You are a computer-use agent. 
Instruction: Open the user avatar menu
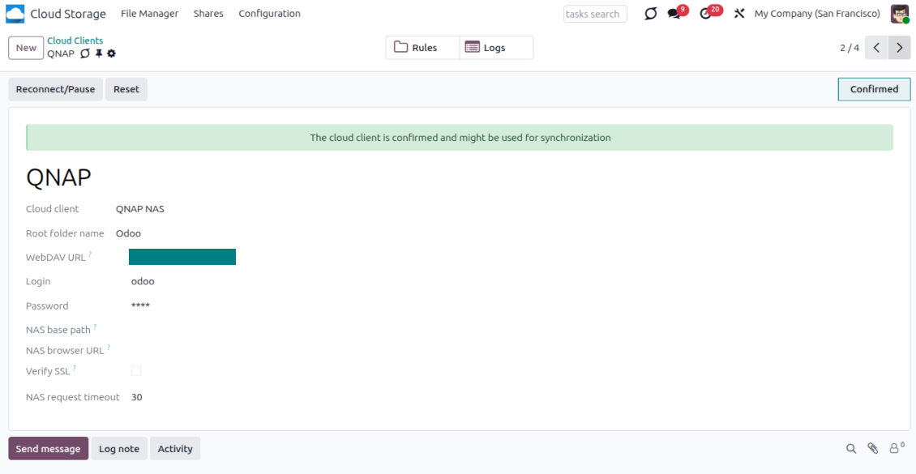point(900,14)
